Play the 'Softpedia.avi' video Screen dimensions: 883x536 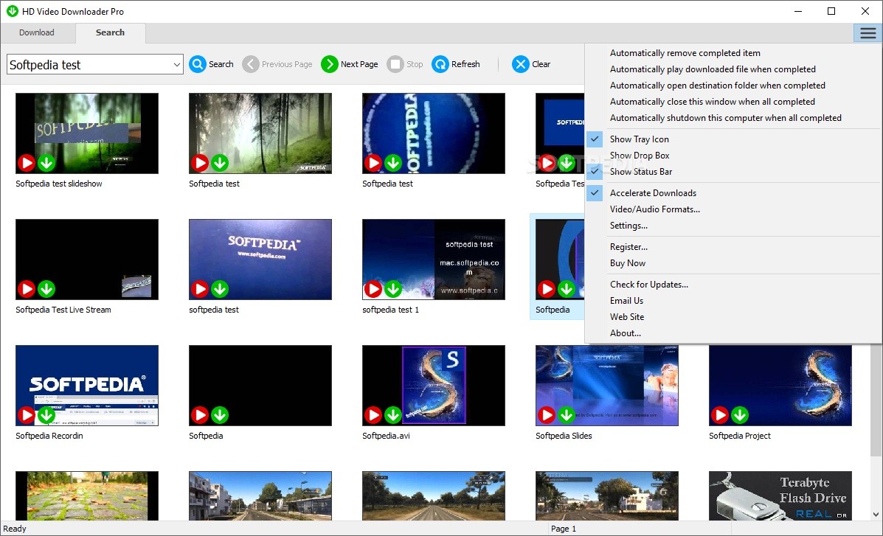373,415
